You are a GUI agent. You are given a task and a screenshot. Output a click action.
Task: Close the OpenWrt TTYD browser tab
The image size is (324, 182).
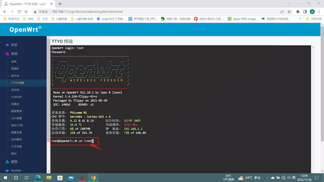point(52,4)
